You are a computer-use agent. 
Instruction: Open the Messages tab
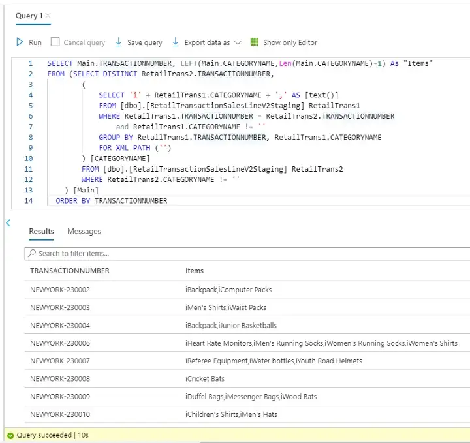pyautogui.click(x=84, y=231)
